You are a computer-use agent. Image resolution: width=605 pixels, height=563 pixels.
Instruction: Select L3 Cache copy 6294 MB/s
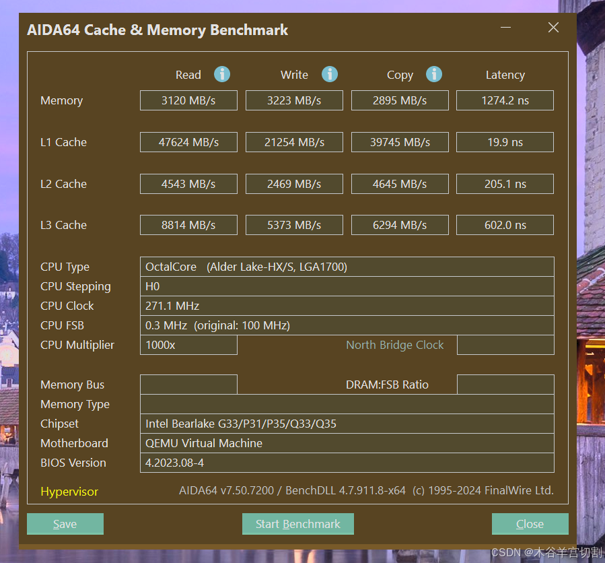(400, 225)
